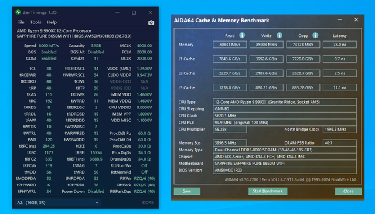Open the File menu in ZenTimings
Image resolution: width=375 pixels, height=214 pixels.
point(21,22)
